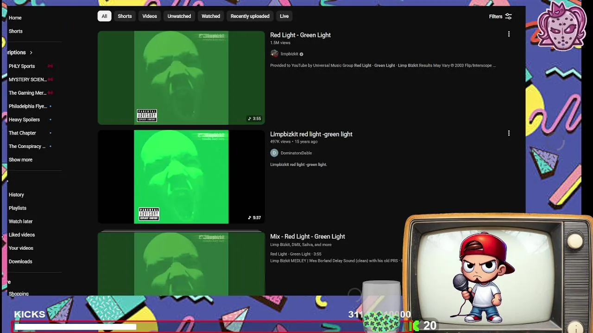Open Watch later in the sidebar
The width and height of the screenshot is (593, 333).
[20, 222]
